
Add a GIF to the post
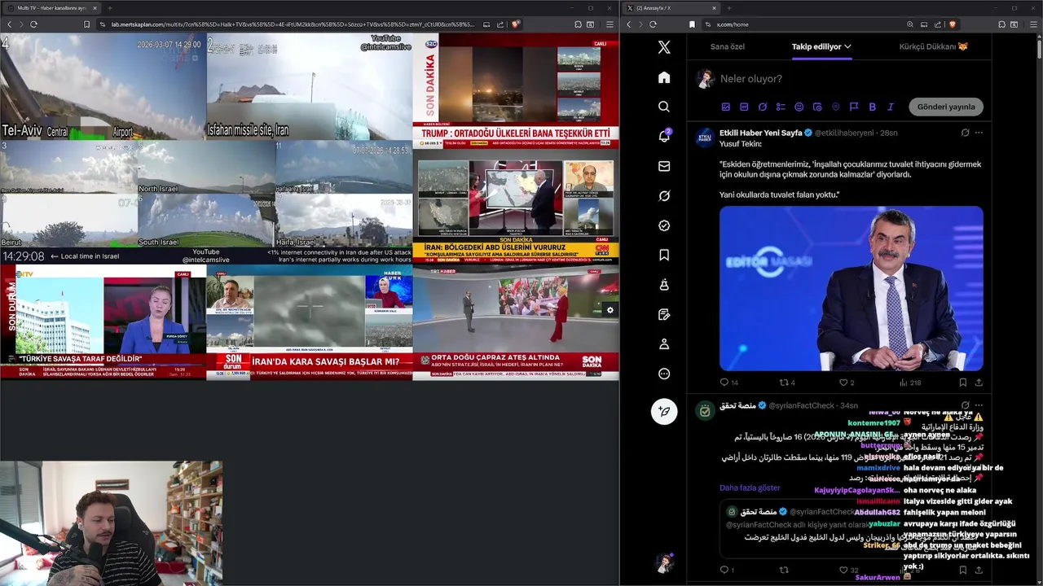744,107
